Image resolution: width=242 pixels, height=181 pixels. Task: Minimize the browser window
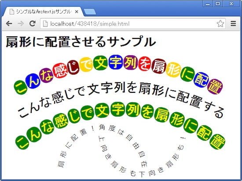tap(208, 4)
